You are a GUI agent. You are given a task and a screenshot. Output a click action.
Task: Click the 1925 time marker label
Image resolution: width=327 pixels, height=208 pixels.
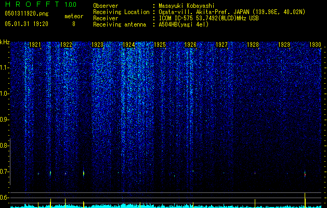click(x=160, y=45)
